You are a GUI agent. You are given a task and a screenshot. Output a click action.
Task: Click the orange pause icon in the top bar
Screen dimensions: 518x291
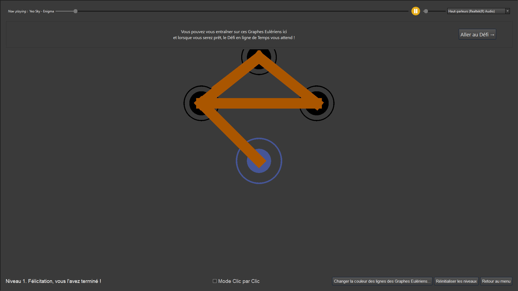click(x=416, y=11)
